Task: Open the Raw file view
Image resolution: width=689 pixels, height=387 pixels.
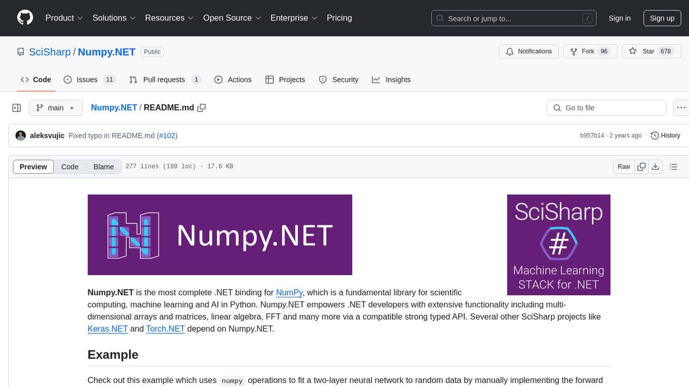Action: click(x=624, y=167)
